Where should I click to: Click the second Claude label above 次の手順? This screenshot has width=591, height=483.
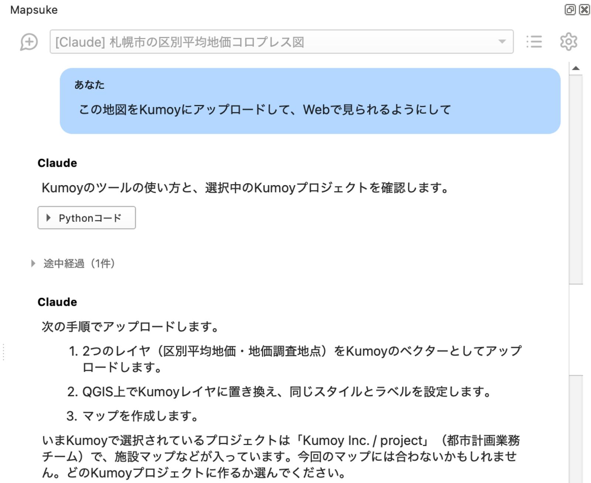coord(57,302)
